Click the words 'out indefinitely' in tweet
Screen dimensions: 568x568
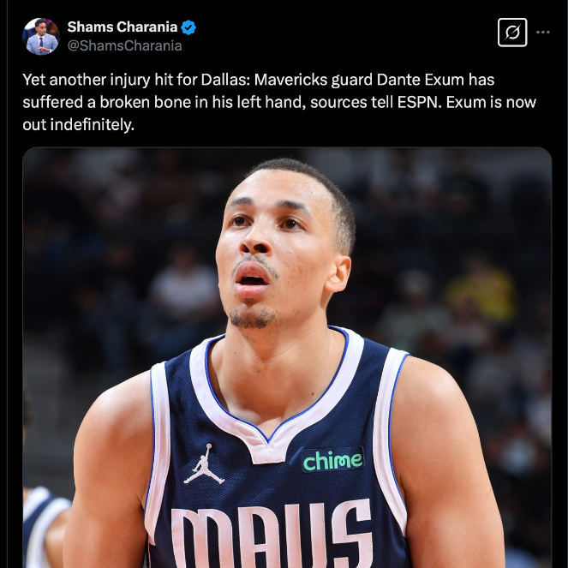coord(77,125)
